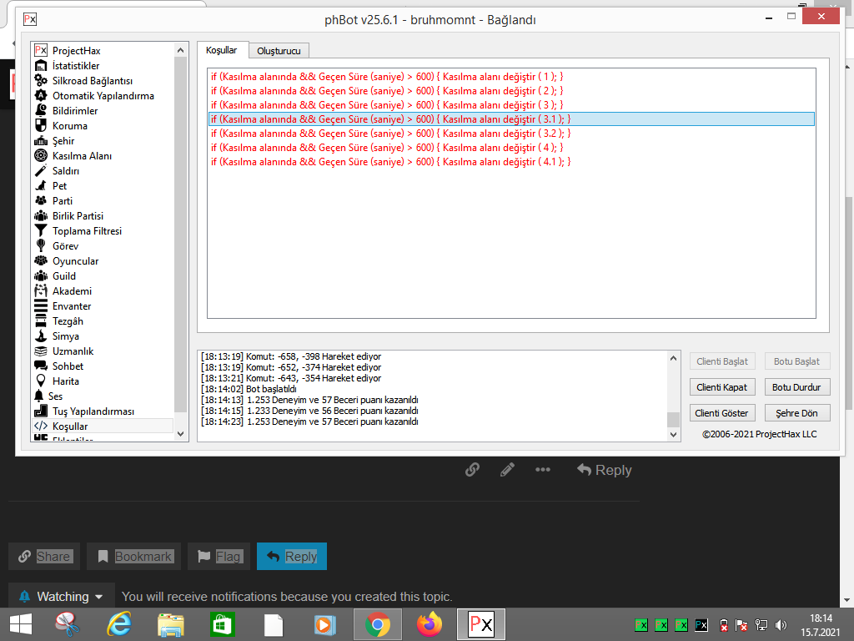854x641 pixels.
Task: Select Kasılma Alanı in the sidebar
Action: 82,156
